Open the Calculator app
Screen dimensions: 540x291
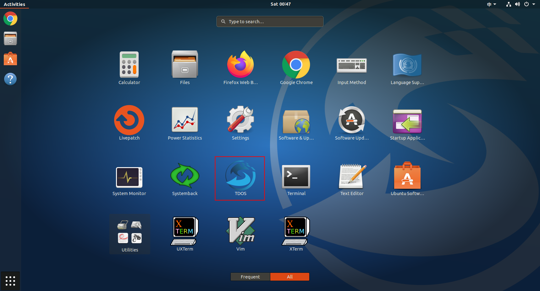coord(129,68)
